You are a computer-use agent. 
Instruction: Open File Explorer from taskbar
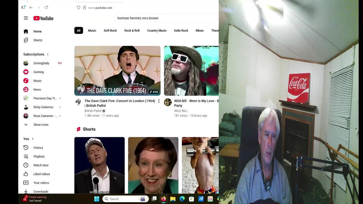173,199
